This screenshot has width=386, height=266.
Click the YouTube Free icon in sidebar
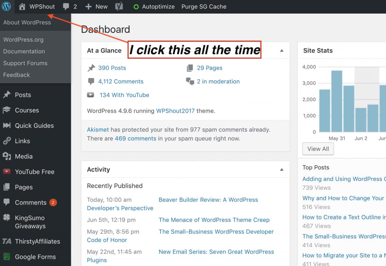(x=7, y=172)
